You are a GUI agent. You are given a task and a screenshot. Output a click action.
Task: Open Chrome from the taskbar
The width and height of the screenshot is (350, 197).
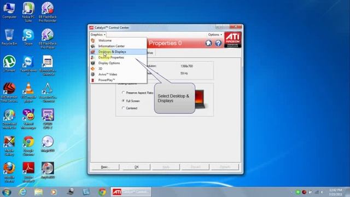coord(102,192)
